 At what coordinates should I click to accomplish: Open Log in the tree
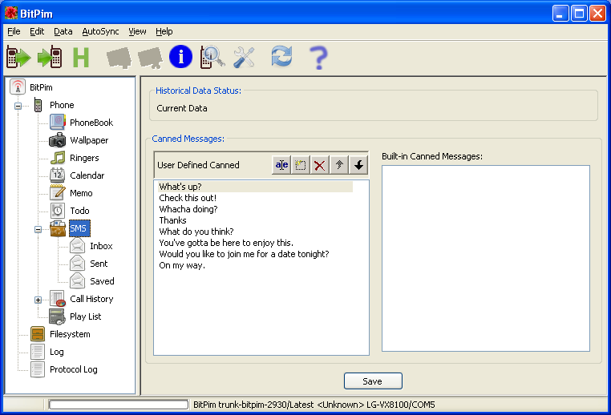56,352
